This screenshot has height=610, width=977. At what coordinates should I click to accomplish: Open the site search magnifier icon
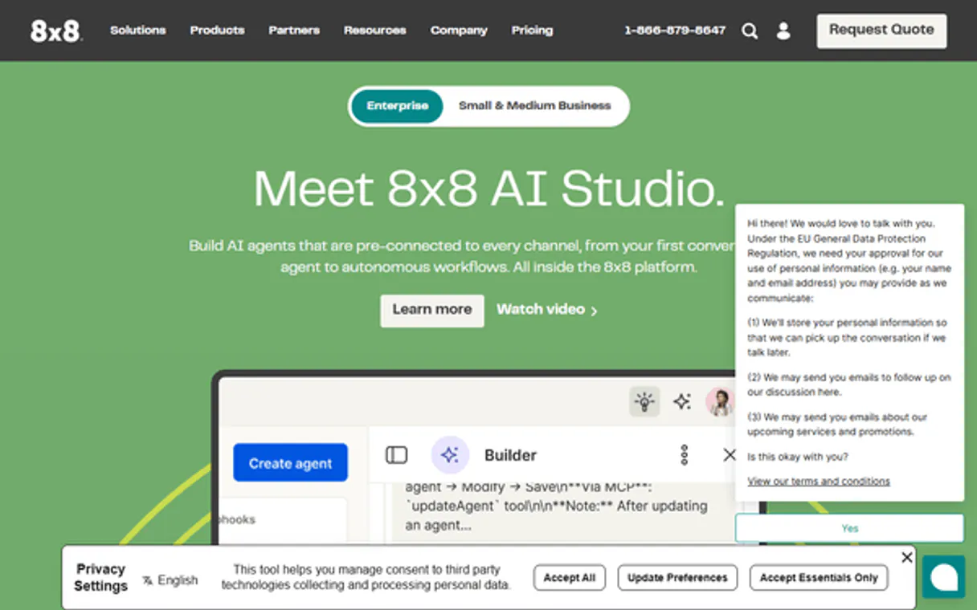tap(750, 31)
